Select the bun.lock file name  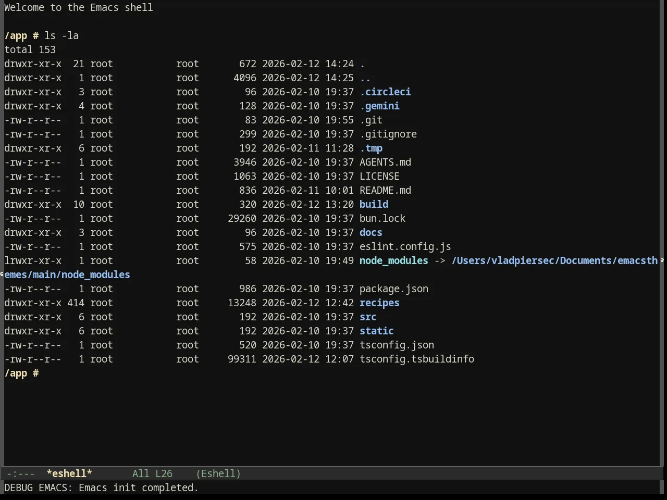click(382, 218)
